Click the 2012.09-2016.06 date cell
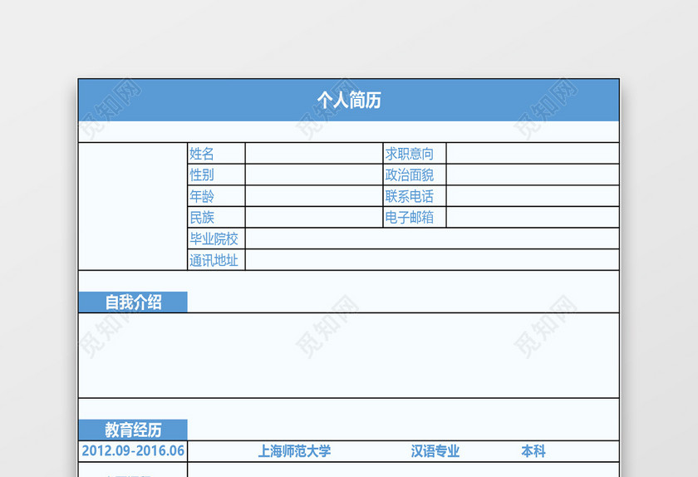This screenshot has width=698, height=477. pos(133,451)
